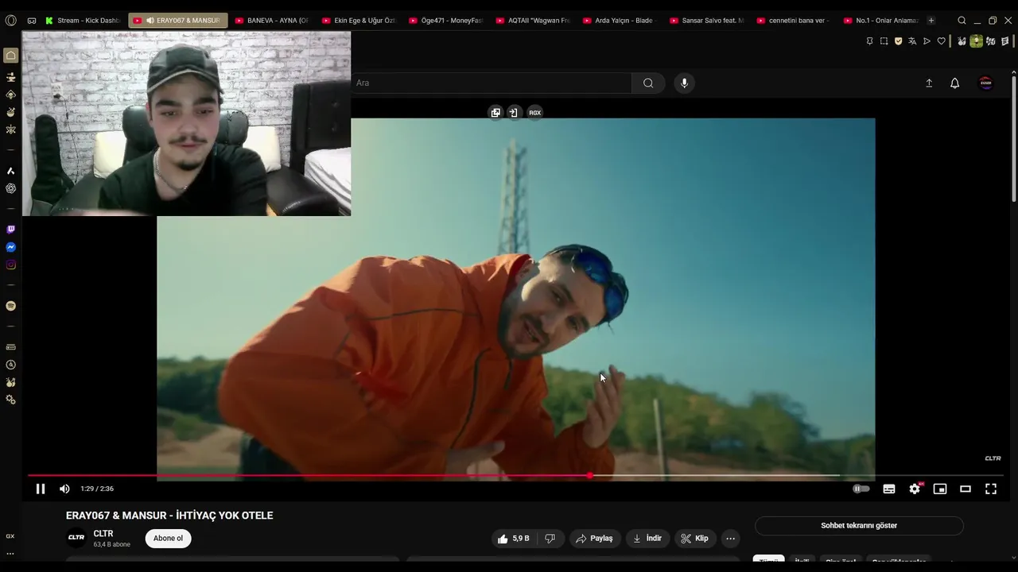Pause the YouTube video
Screen dimensions: 1018x572
click(41, 489)
